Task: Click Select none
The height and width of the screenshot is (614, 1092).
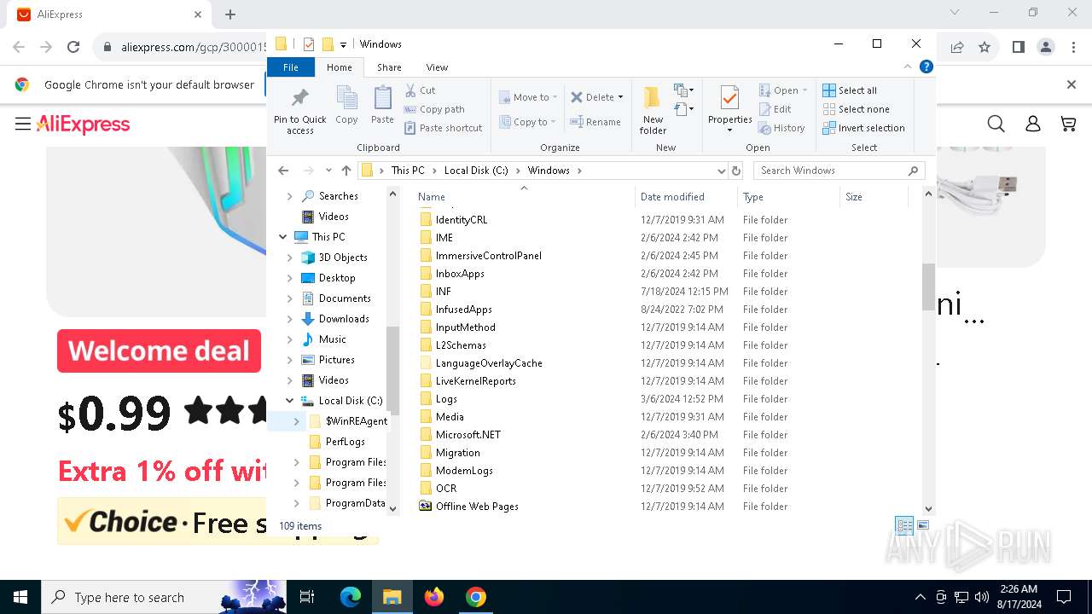Action: (x=856, y=109)
